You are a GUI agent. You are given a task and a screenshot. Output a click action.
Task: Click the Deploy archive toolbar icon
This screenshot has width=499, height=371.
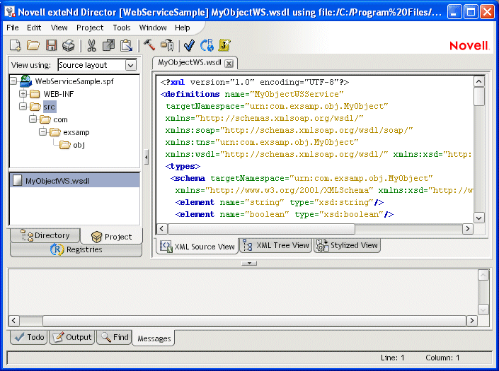click(x=167, y=45)
